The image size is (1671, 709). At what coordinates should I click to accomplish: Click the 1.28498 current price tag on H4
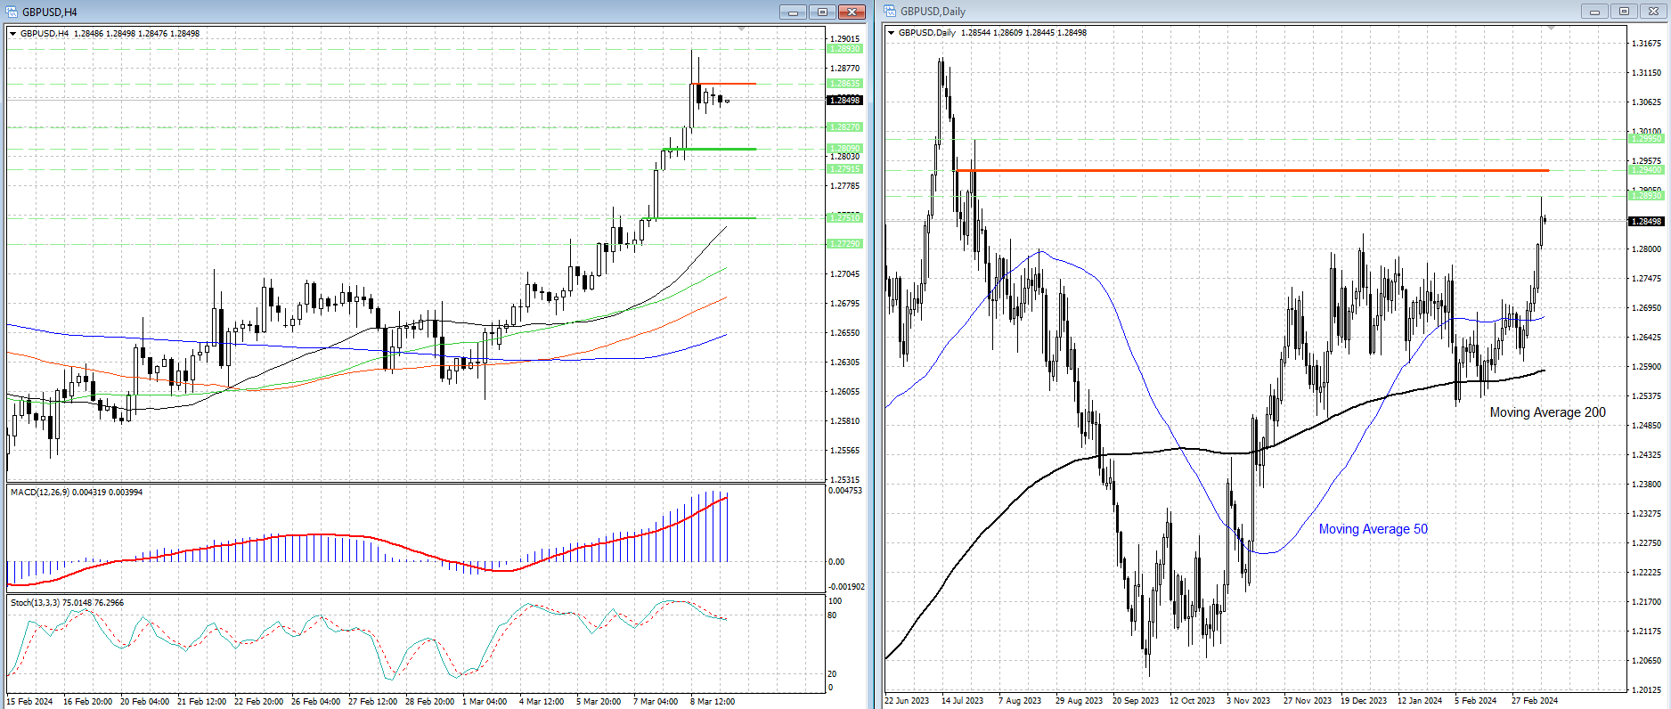(x=844, y=101)
